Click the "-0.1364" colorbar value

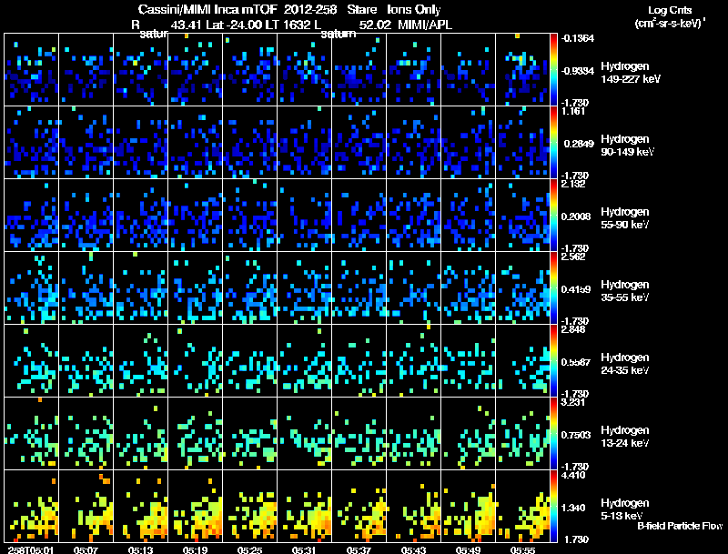point(578,38)
